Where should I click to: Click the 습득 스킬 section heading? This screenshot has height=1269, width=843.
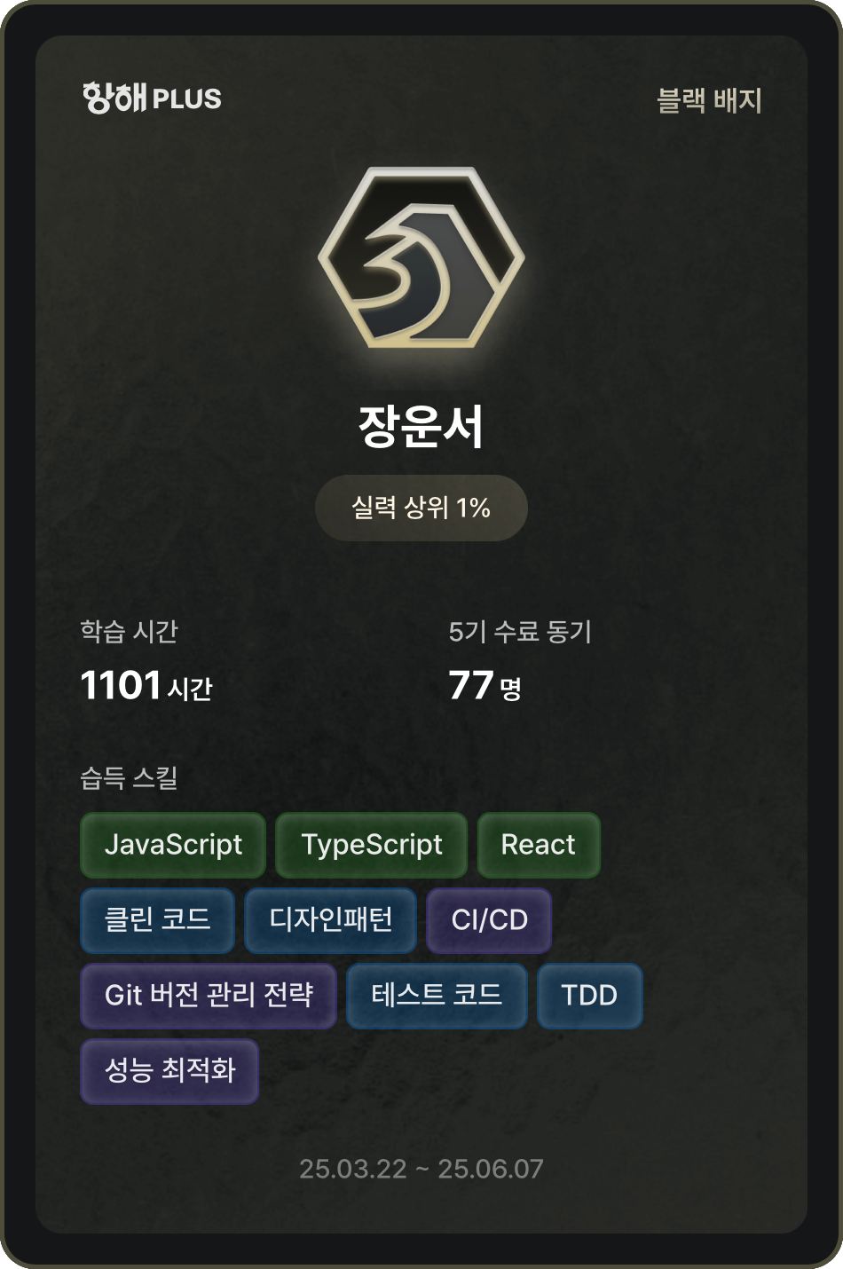(x=129, y=778)
